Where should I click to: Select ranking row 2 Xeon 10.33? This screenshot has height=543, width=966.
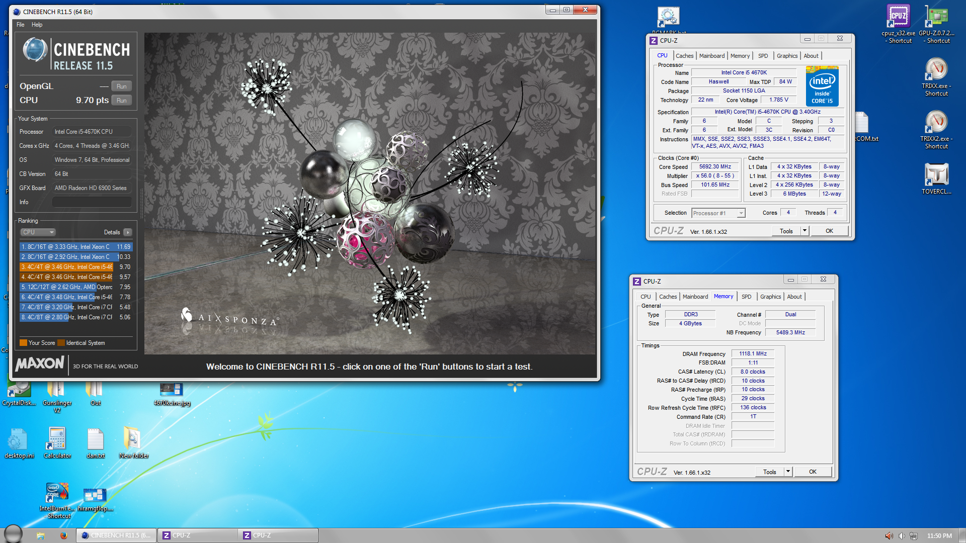click(x=76, y=257)
